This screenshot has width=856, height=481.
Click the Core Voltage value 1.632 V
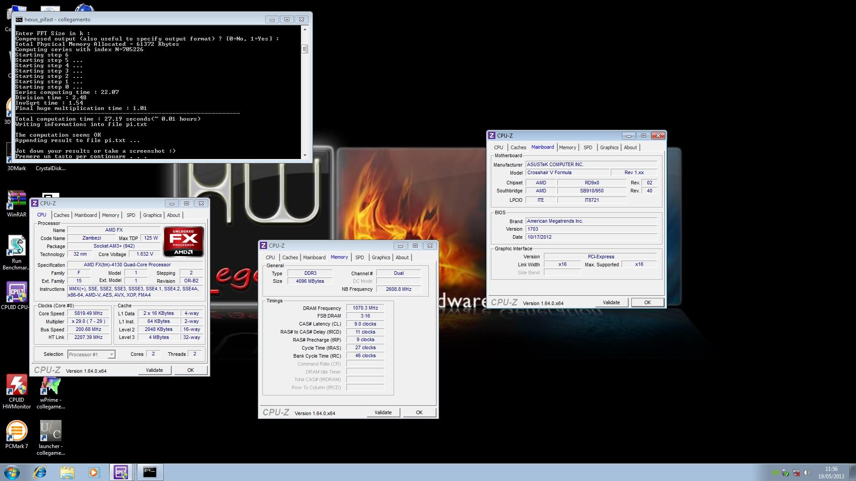coord(145,254)
